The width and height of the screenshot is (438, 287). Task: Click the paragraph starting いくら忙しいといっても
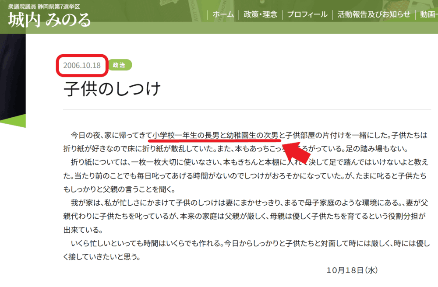click(245, 250)
